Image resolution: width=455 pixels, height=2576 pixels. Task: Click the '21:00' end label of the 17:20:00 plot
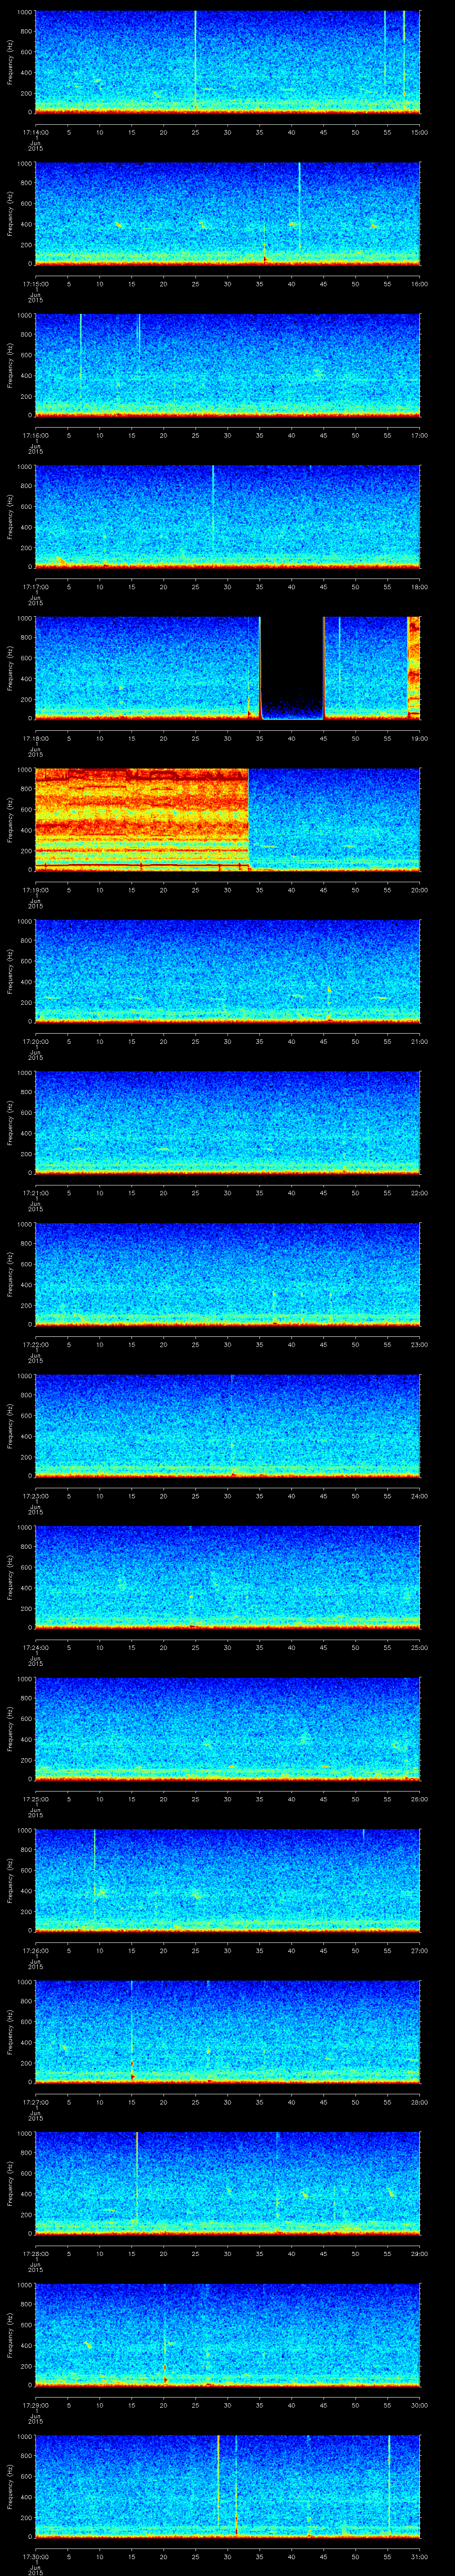click(x=419, y=1041)
